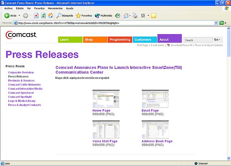Viewport: 231px width, 166px height.
Task: Expand the mail toolbar button dropdown
Action: pyautogui.click(x=130, y=16)
